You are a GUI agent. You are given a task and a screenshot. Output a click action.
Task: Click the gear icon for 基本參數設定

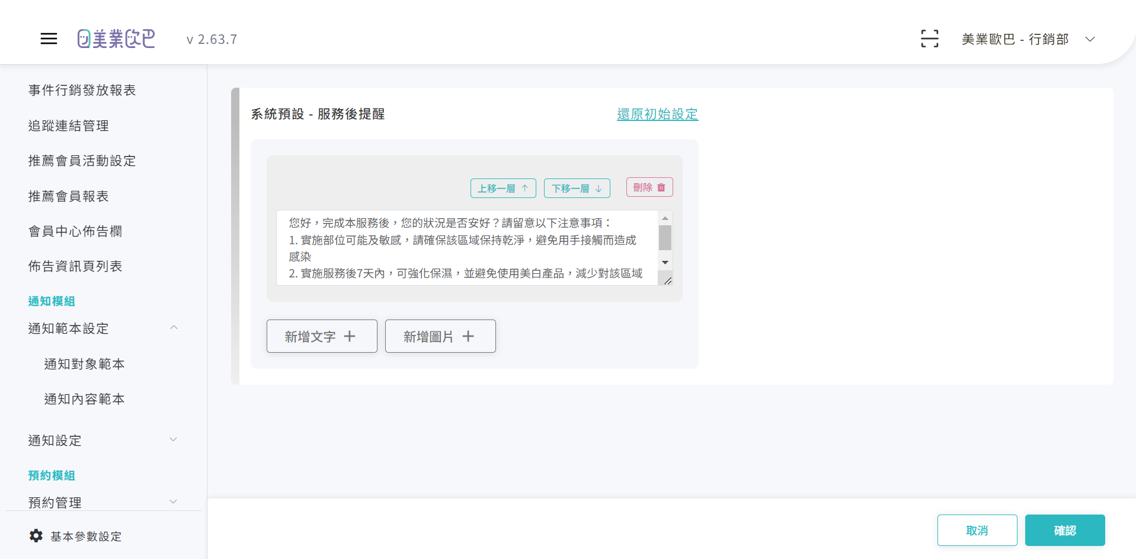click(36, 536)
